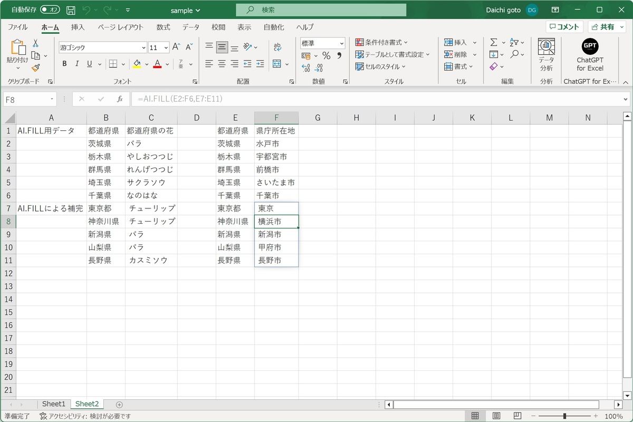The image size is (633, 422).
Task: Click the Sort and Filter icon
Action: [514, 42]
